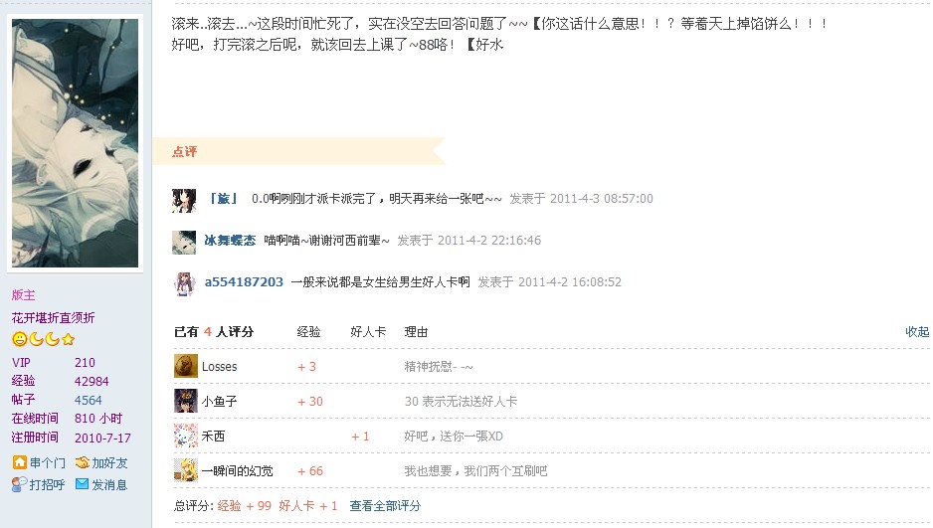
Task: Click the 理由 column header
Action: coord(416,332)
